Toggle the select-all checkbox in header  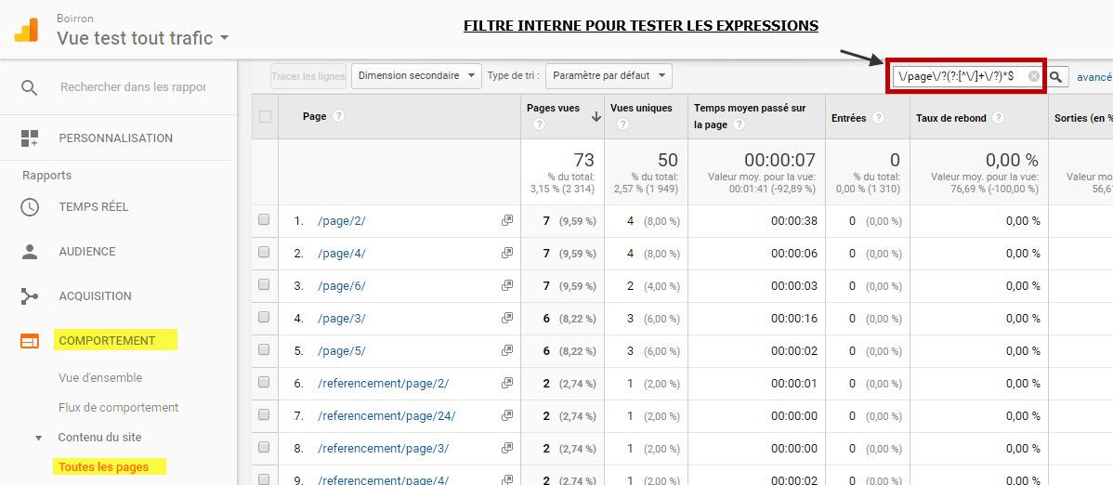coord(265,116)
